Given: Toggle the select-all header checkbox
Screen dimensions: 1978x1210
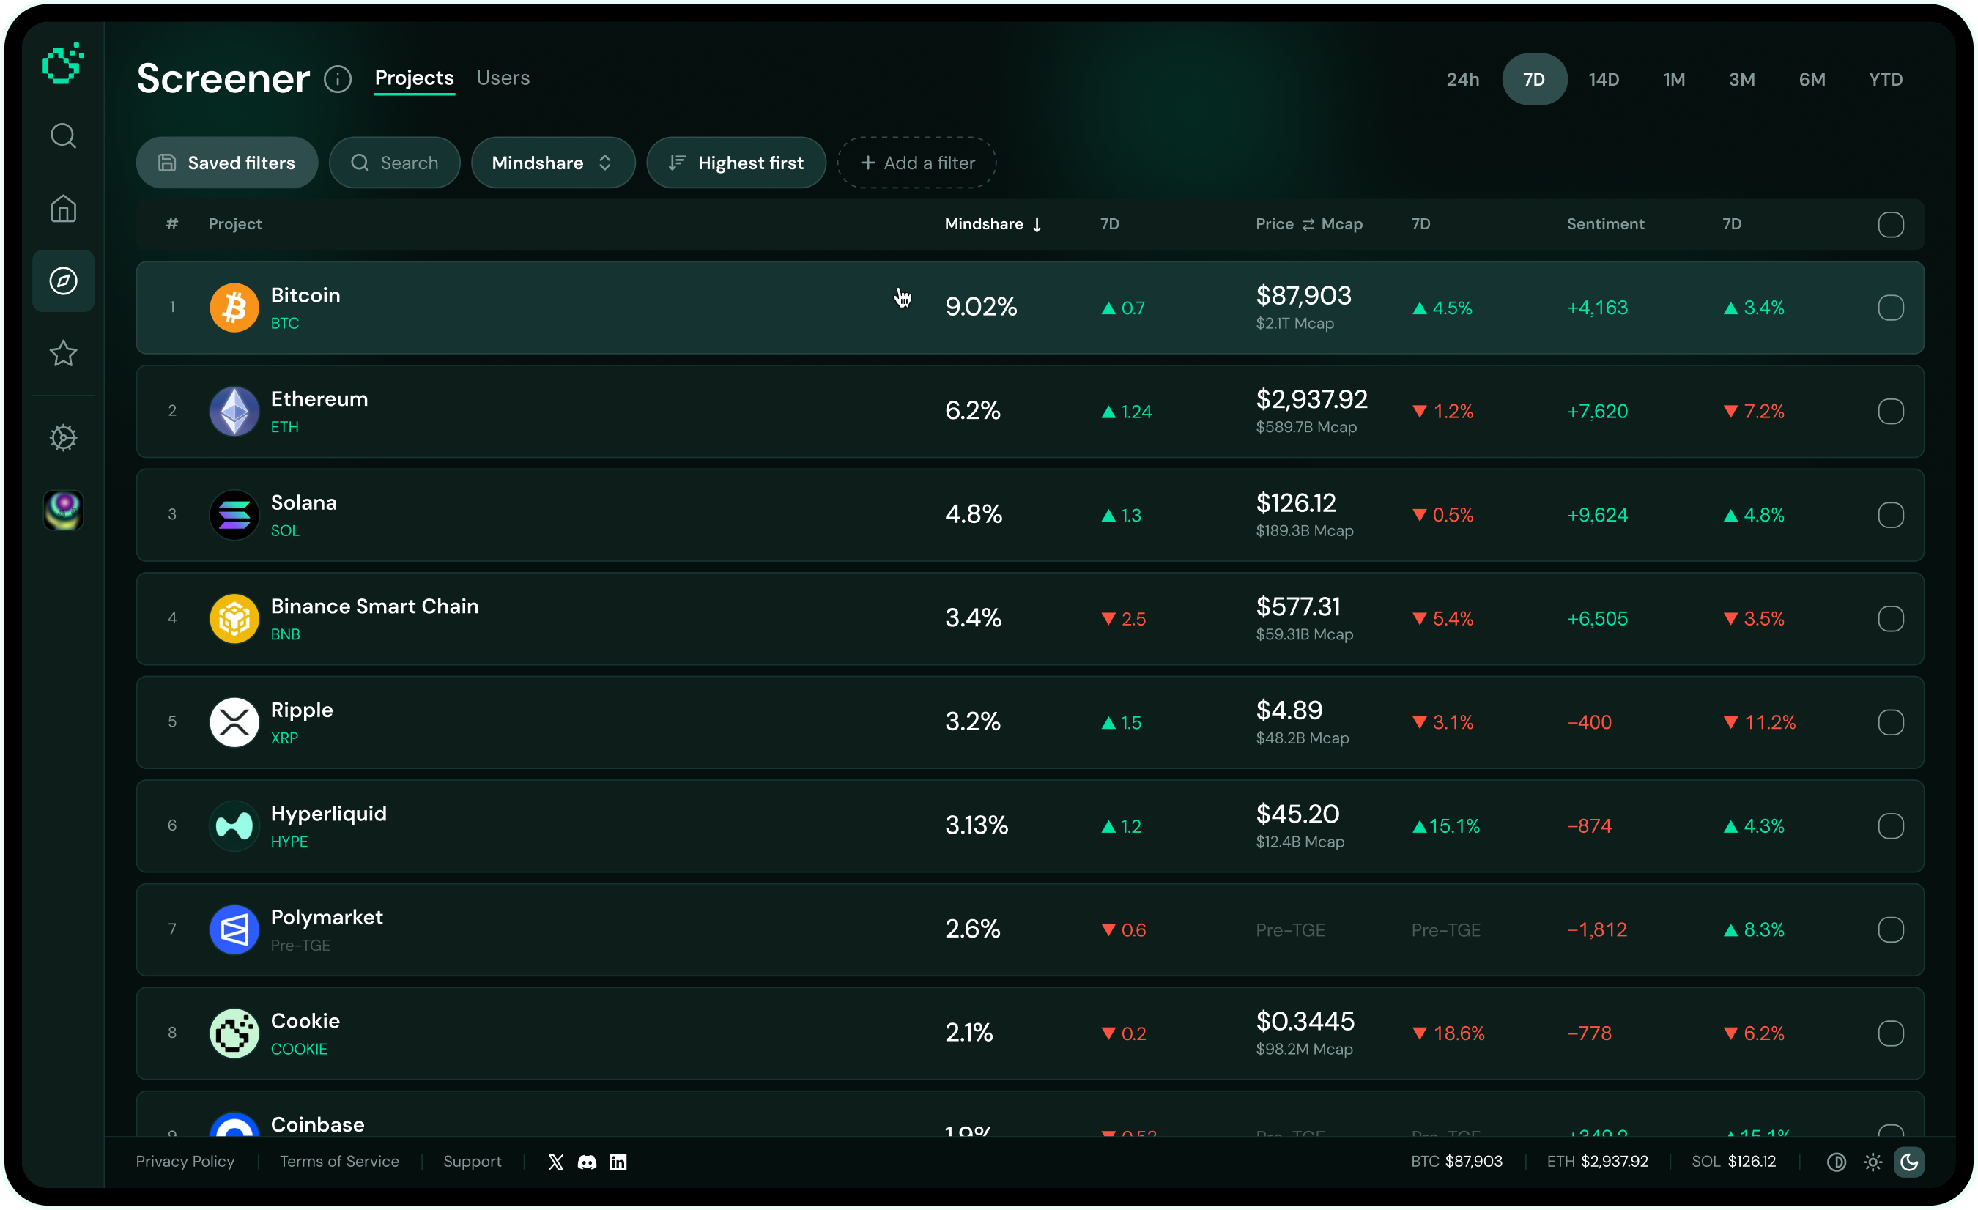Looking at the screenshot, I should pyautogui.click(x=1891, y=225).
